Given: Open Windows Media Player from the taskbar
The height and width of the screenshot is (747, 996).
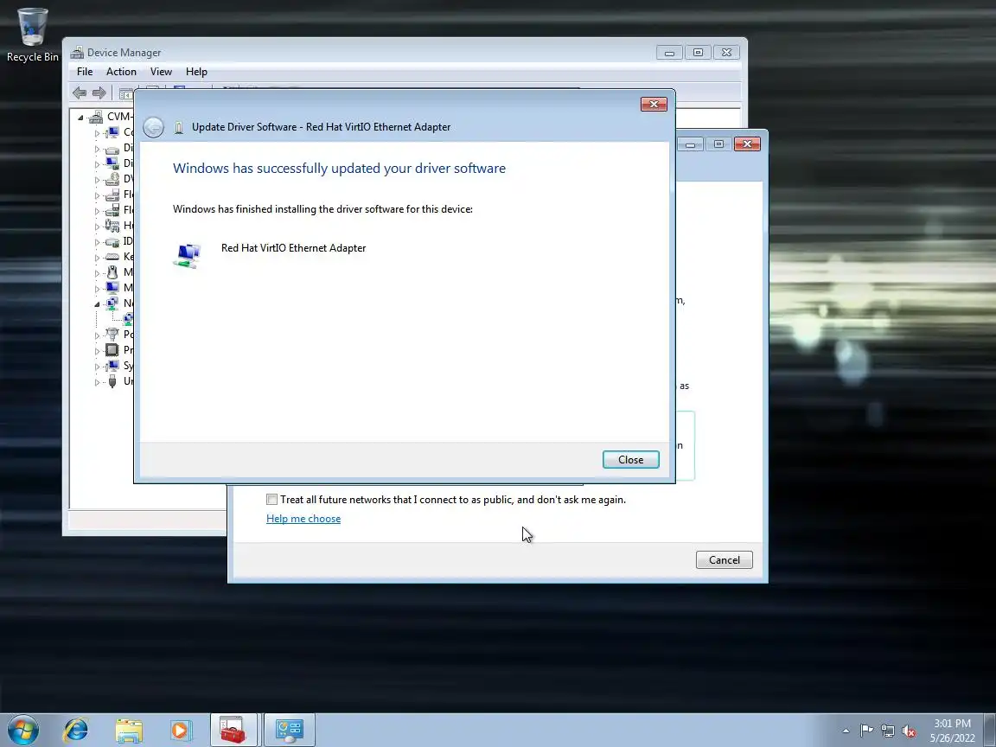Looking at the screenshot, I should (x=181, y=730).
